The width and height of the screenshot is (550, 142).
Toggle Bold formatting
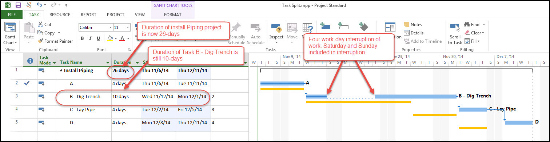click(x=82, y=38)
